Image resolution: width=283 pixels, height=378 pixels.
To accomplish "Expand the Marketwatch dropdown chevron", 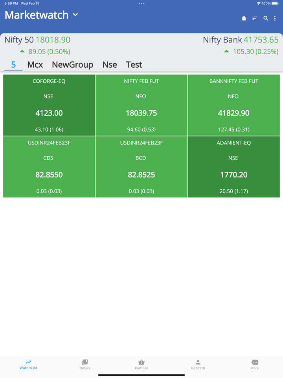I will [75, 15].
